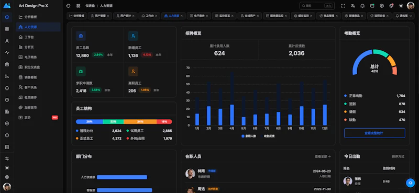Switch to the 分析看板 tab

coord(76,16)
